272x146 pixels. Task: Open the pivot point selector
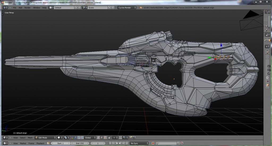click(67, 138)
